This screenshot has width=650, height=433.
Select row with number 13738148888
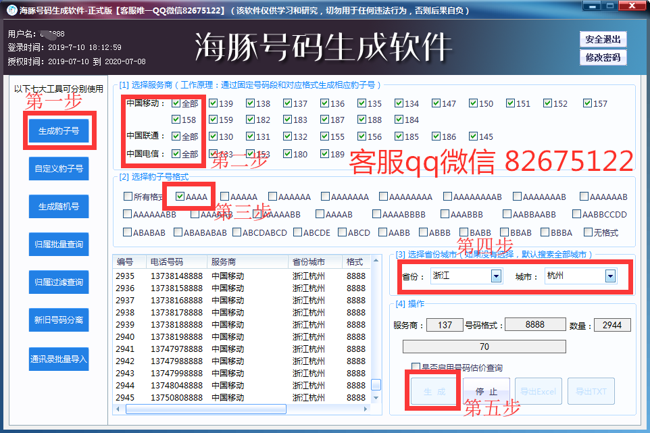[x=242, y=276]
